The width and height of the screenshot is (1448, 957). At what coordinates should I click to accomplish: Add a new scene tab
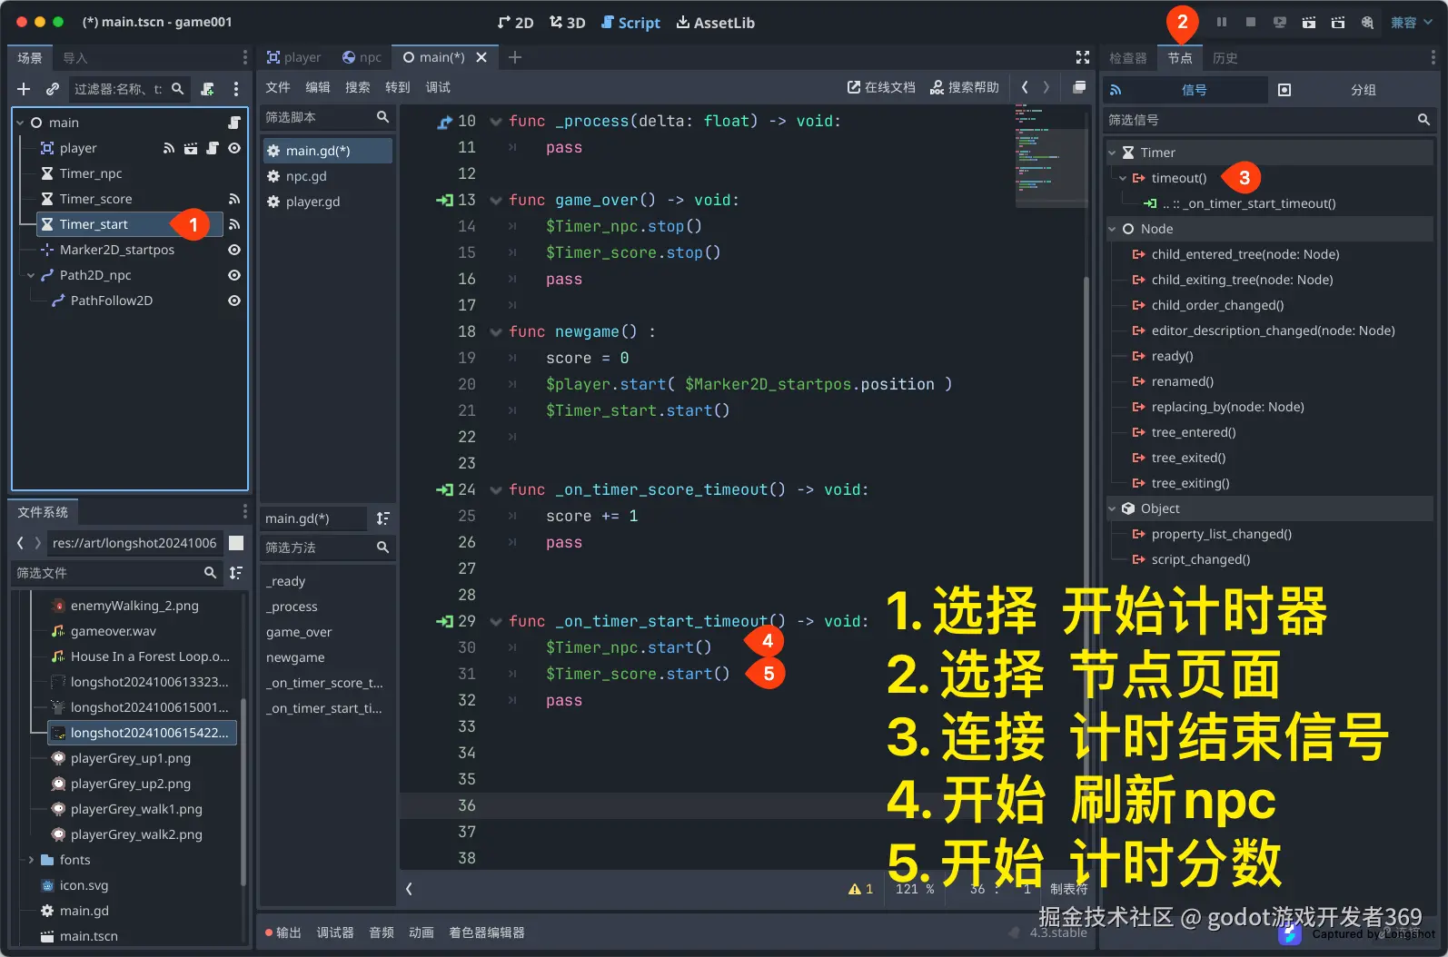coord(515,57)
